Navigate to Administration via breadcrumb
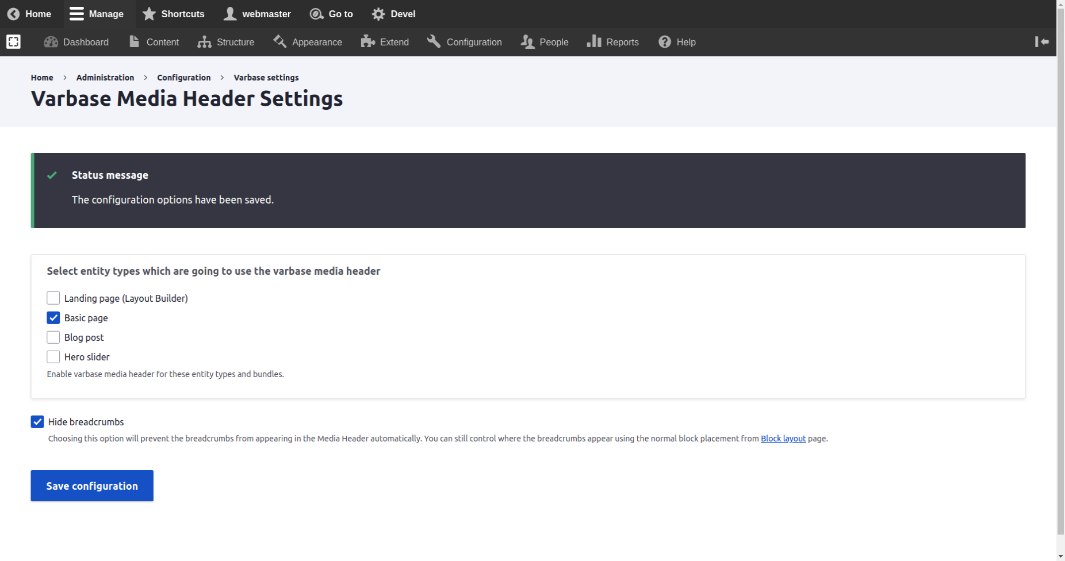 click(105, 78)
